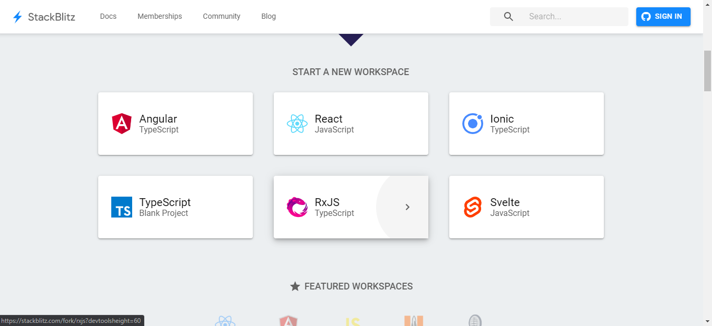This screenshot has width=712, height=326.
Task: Click the star icon beside Featured Workspaces
Action: point(295,286)
